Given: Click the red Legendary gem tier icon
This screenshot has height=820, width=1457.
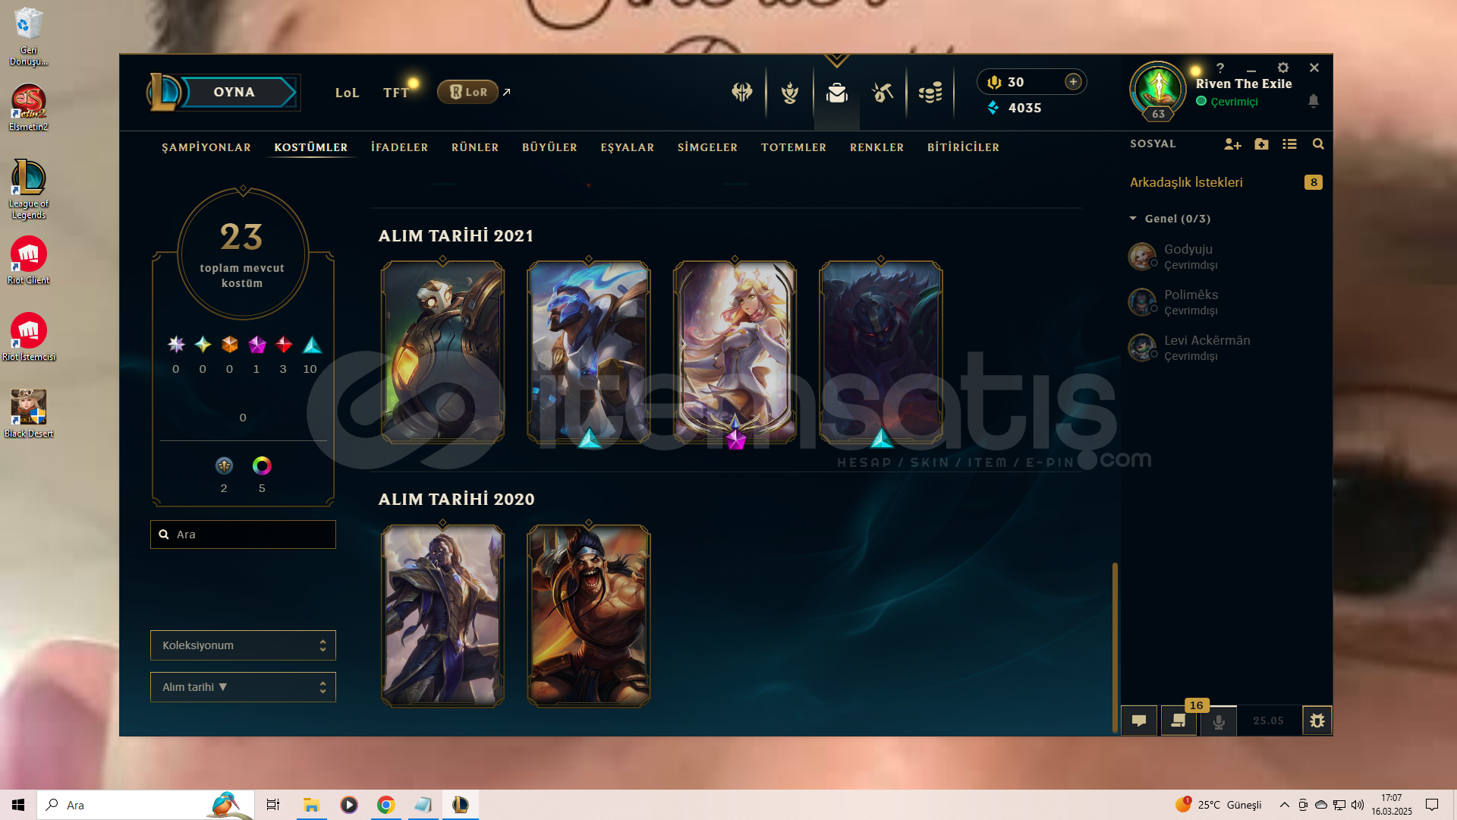Looking at the screenshot, I should click(x=284, y=345).
